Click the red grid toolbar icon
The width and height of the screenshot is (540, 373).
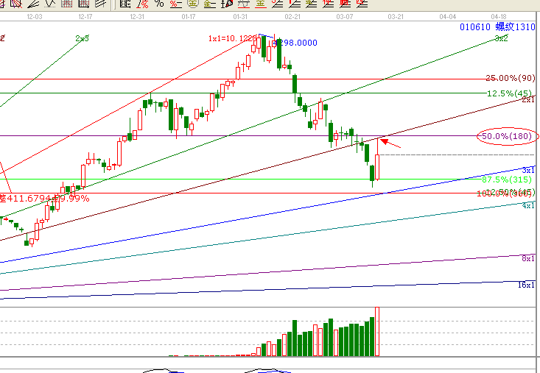[66, 4]
